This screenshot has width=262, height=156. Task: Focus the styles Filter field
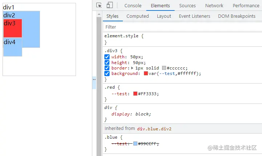(183, 27)
